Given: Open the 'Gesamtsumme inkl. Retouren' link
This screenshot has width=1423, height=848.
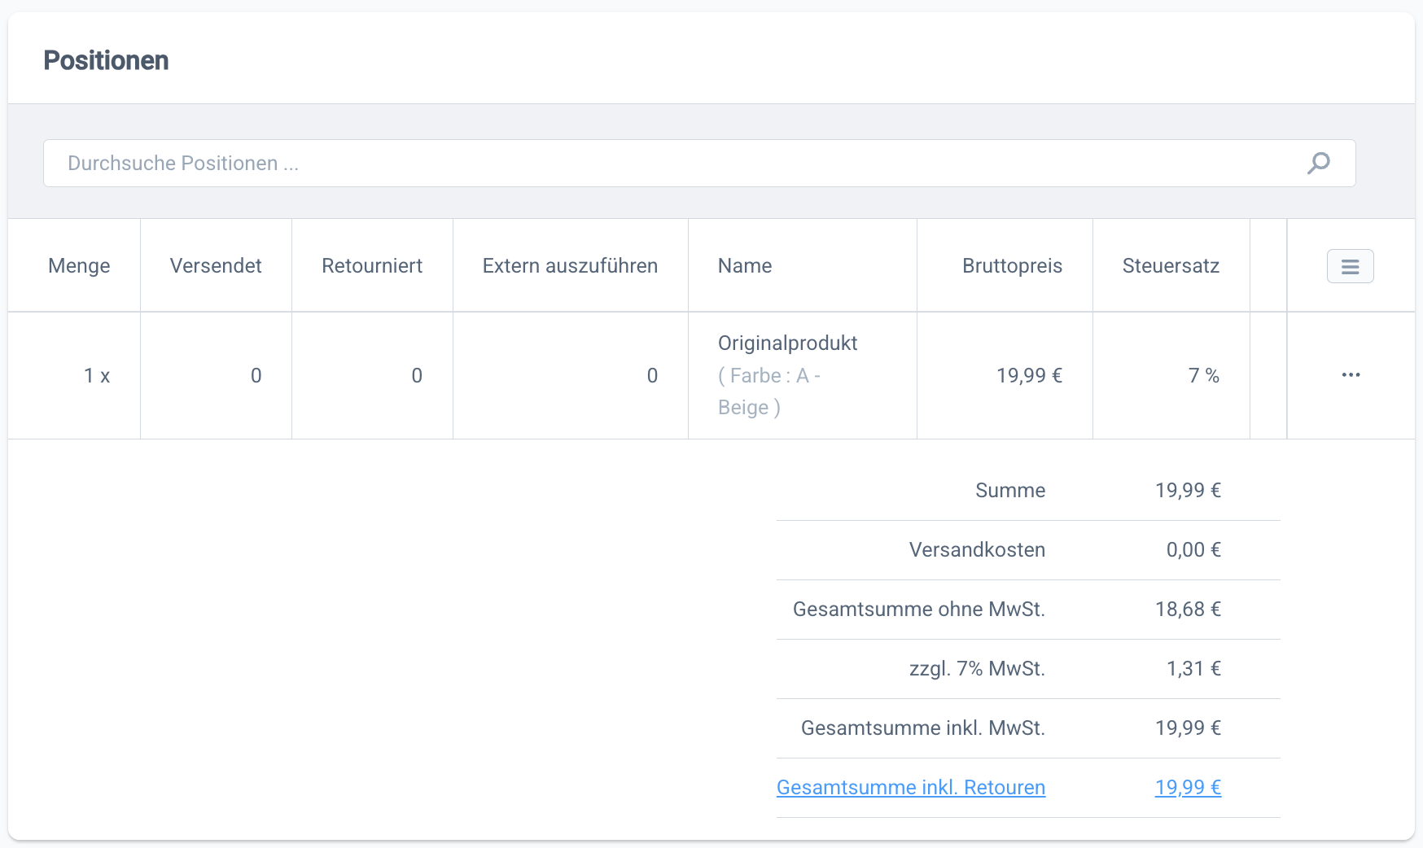Looking at the screenshot, I should 910,787.
